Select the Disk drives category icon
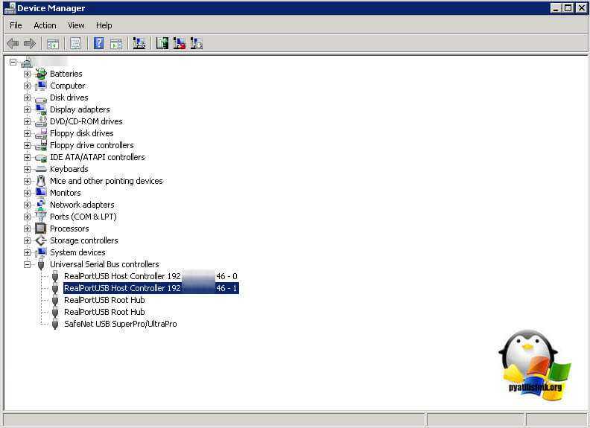590x428 pixels. click(41, 98)
